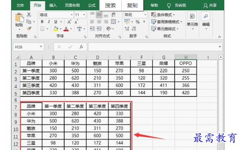
Task: Open 单元格样式 cell styles
Action: click(x=165, y=29)
